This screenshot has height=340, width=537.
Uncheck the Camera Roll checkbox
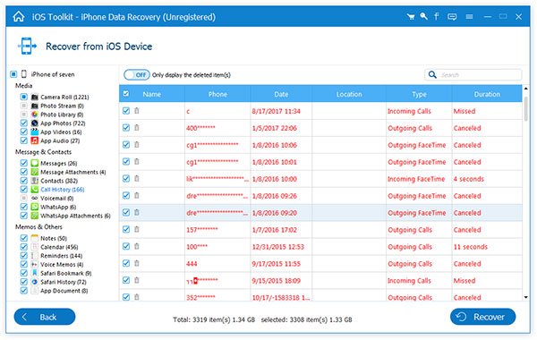[23, 97]
